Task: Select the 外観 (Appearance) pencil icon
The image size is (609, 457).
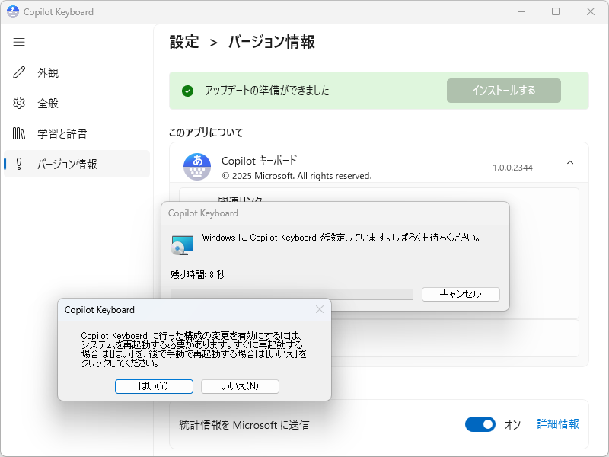Action: click(19, 72)
